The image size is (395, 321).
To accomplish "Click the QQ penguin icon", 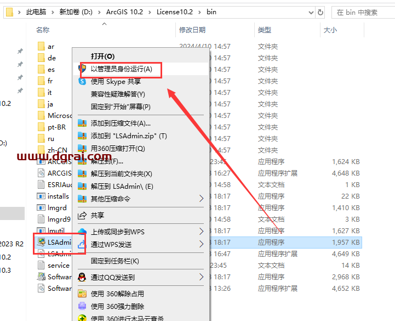I will pyautogui.click(x=82, y=277).
